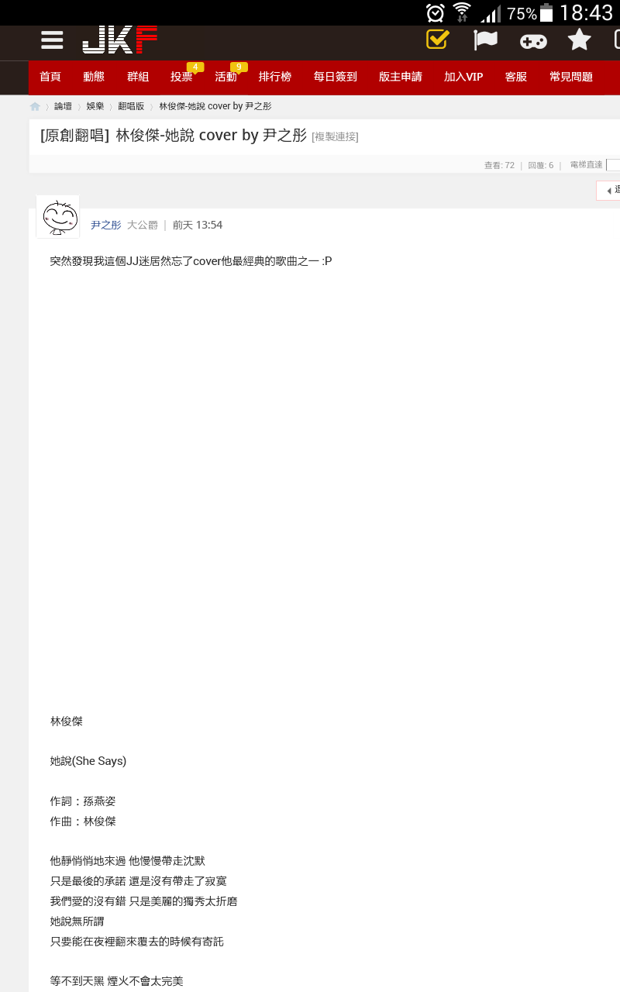Tap the author avatar picture

(x=58, y=217)
